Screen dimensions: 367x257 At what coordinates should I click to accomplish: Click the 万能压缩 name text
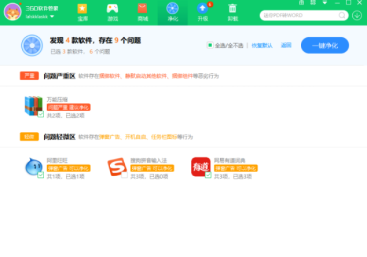tap(57, 100)
